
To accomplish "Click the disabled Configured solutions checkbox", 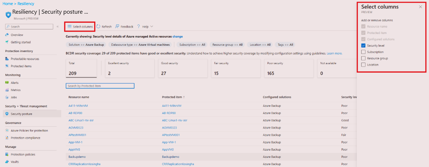I will (x=363, y=39).
